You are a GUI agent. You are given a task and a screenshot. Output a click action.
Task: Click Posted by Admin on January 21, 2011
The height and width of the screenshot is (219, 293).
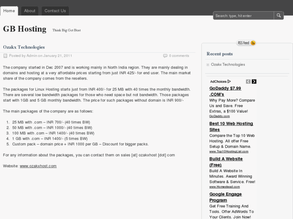click(41, 56)
